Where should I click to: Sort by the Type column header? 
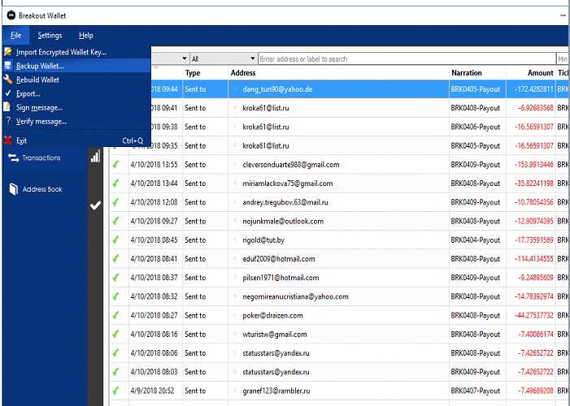(x=193, y=73)
